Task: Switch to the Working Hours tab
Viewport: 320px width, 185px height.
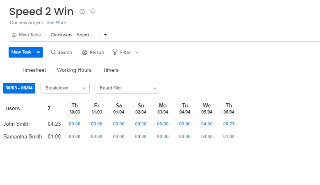Action: click(74, 70)
